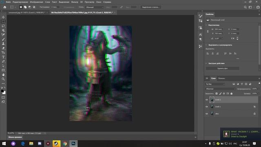Viewport: 261px width, 147px height.
Task: Collapse the align and distribute section
Action: [206, 45]
